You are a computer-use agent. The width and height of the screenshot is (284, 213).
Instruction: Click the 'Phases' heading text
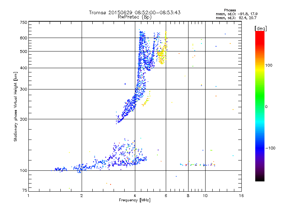pos(230,10)
